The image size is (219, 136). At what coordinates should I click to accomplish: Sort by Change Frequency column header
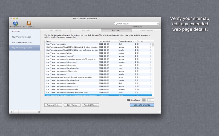(127, 41)
